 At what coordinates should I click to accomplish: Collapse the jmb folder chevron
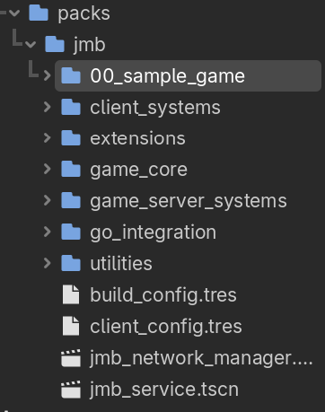pos(31,45)
